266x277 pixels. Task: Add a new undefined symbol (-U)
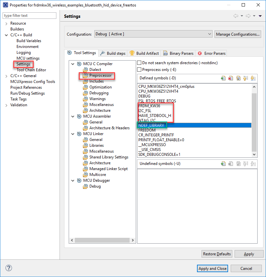pos(223,164)
